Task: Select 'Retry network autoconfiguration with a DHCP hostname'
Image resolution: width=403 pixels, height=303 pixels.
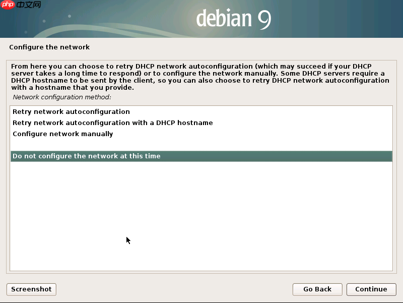Action: point(112,123)
